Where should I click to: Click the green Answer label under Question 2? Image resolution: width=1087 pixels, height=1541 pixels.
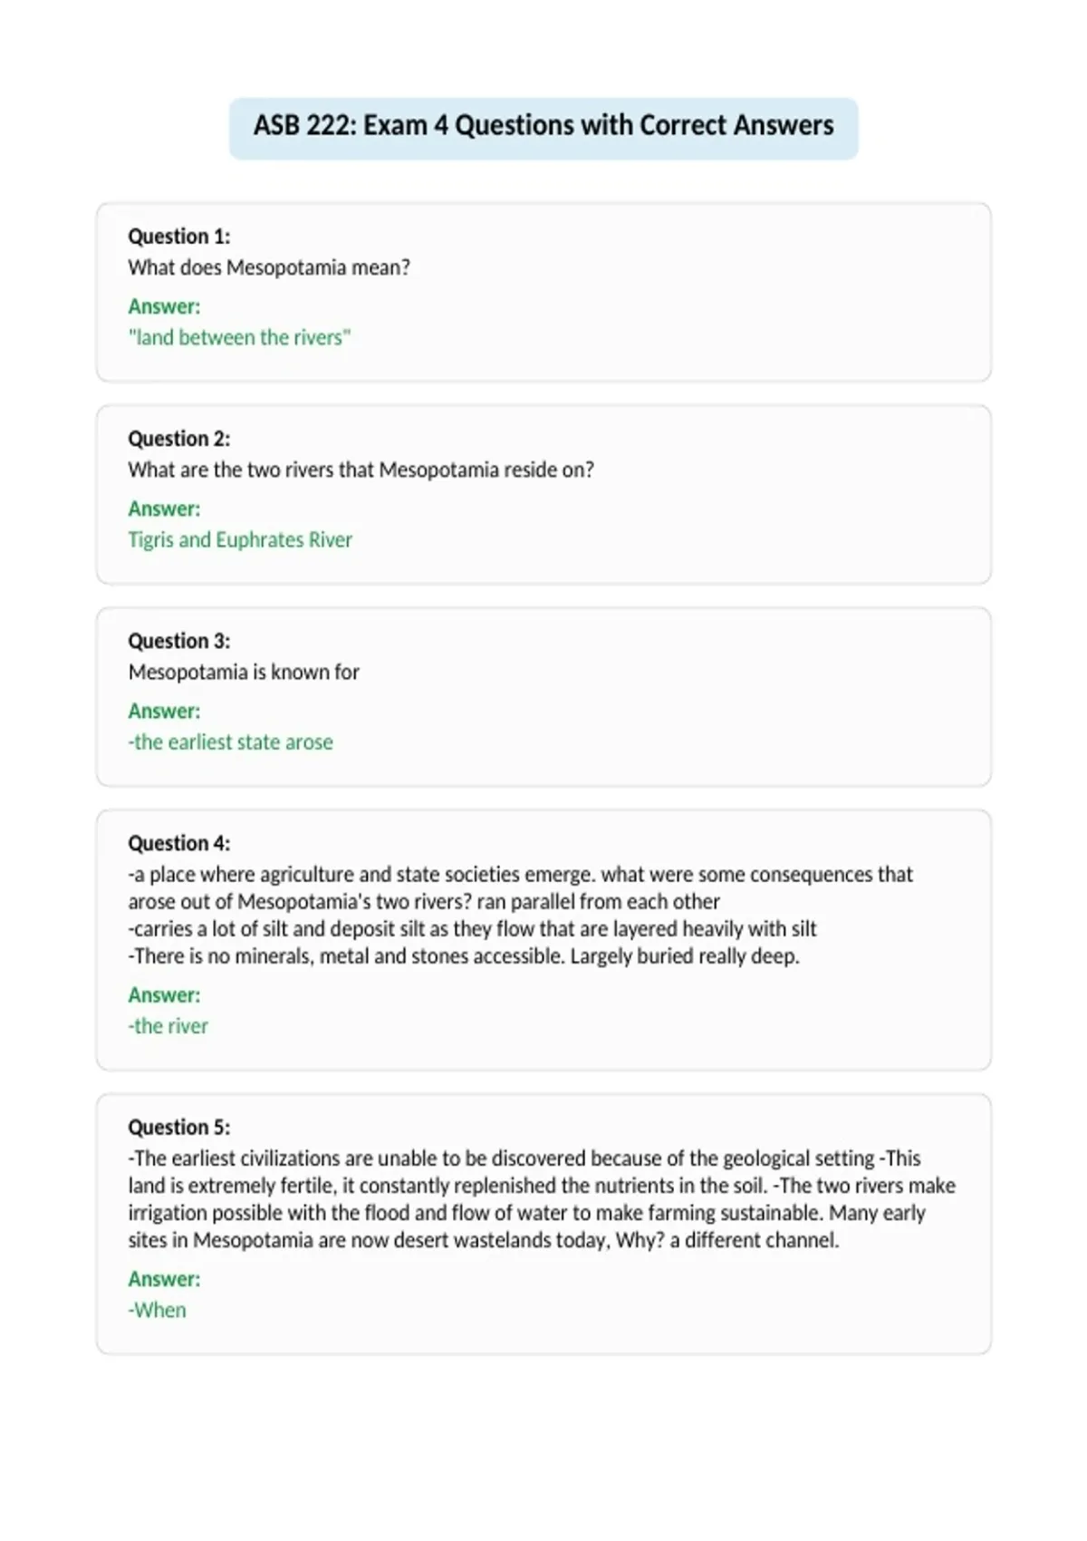[x=164, y=509]
